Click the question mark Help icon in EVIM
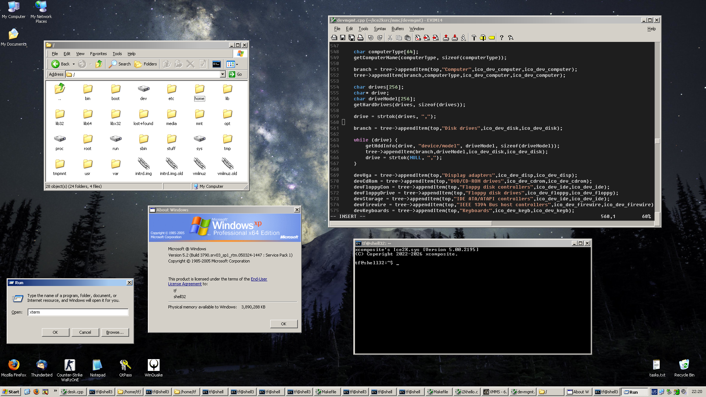Image resolution: width=706 pixels, height=397 pixels. (x=502, y=37)
